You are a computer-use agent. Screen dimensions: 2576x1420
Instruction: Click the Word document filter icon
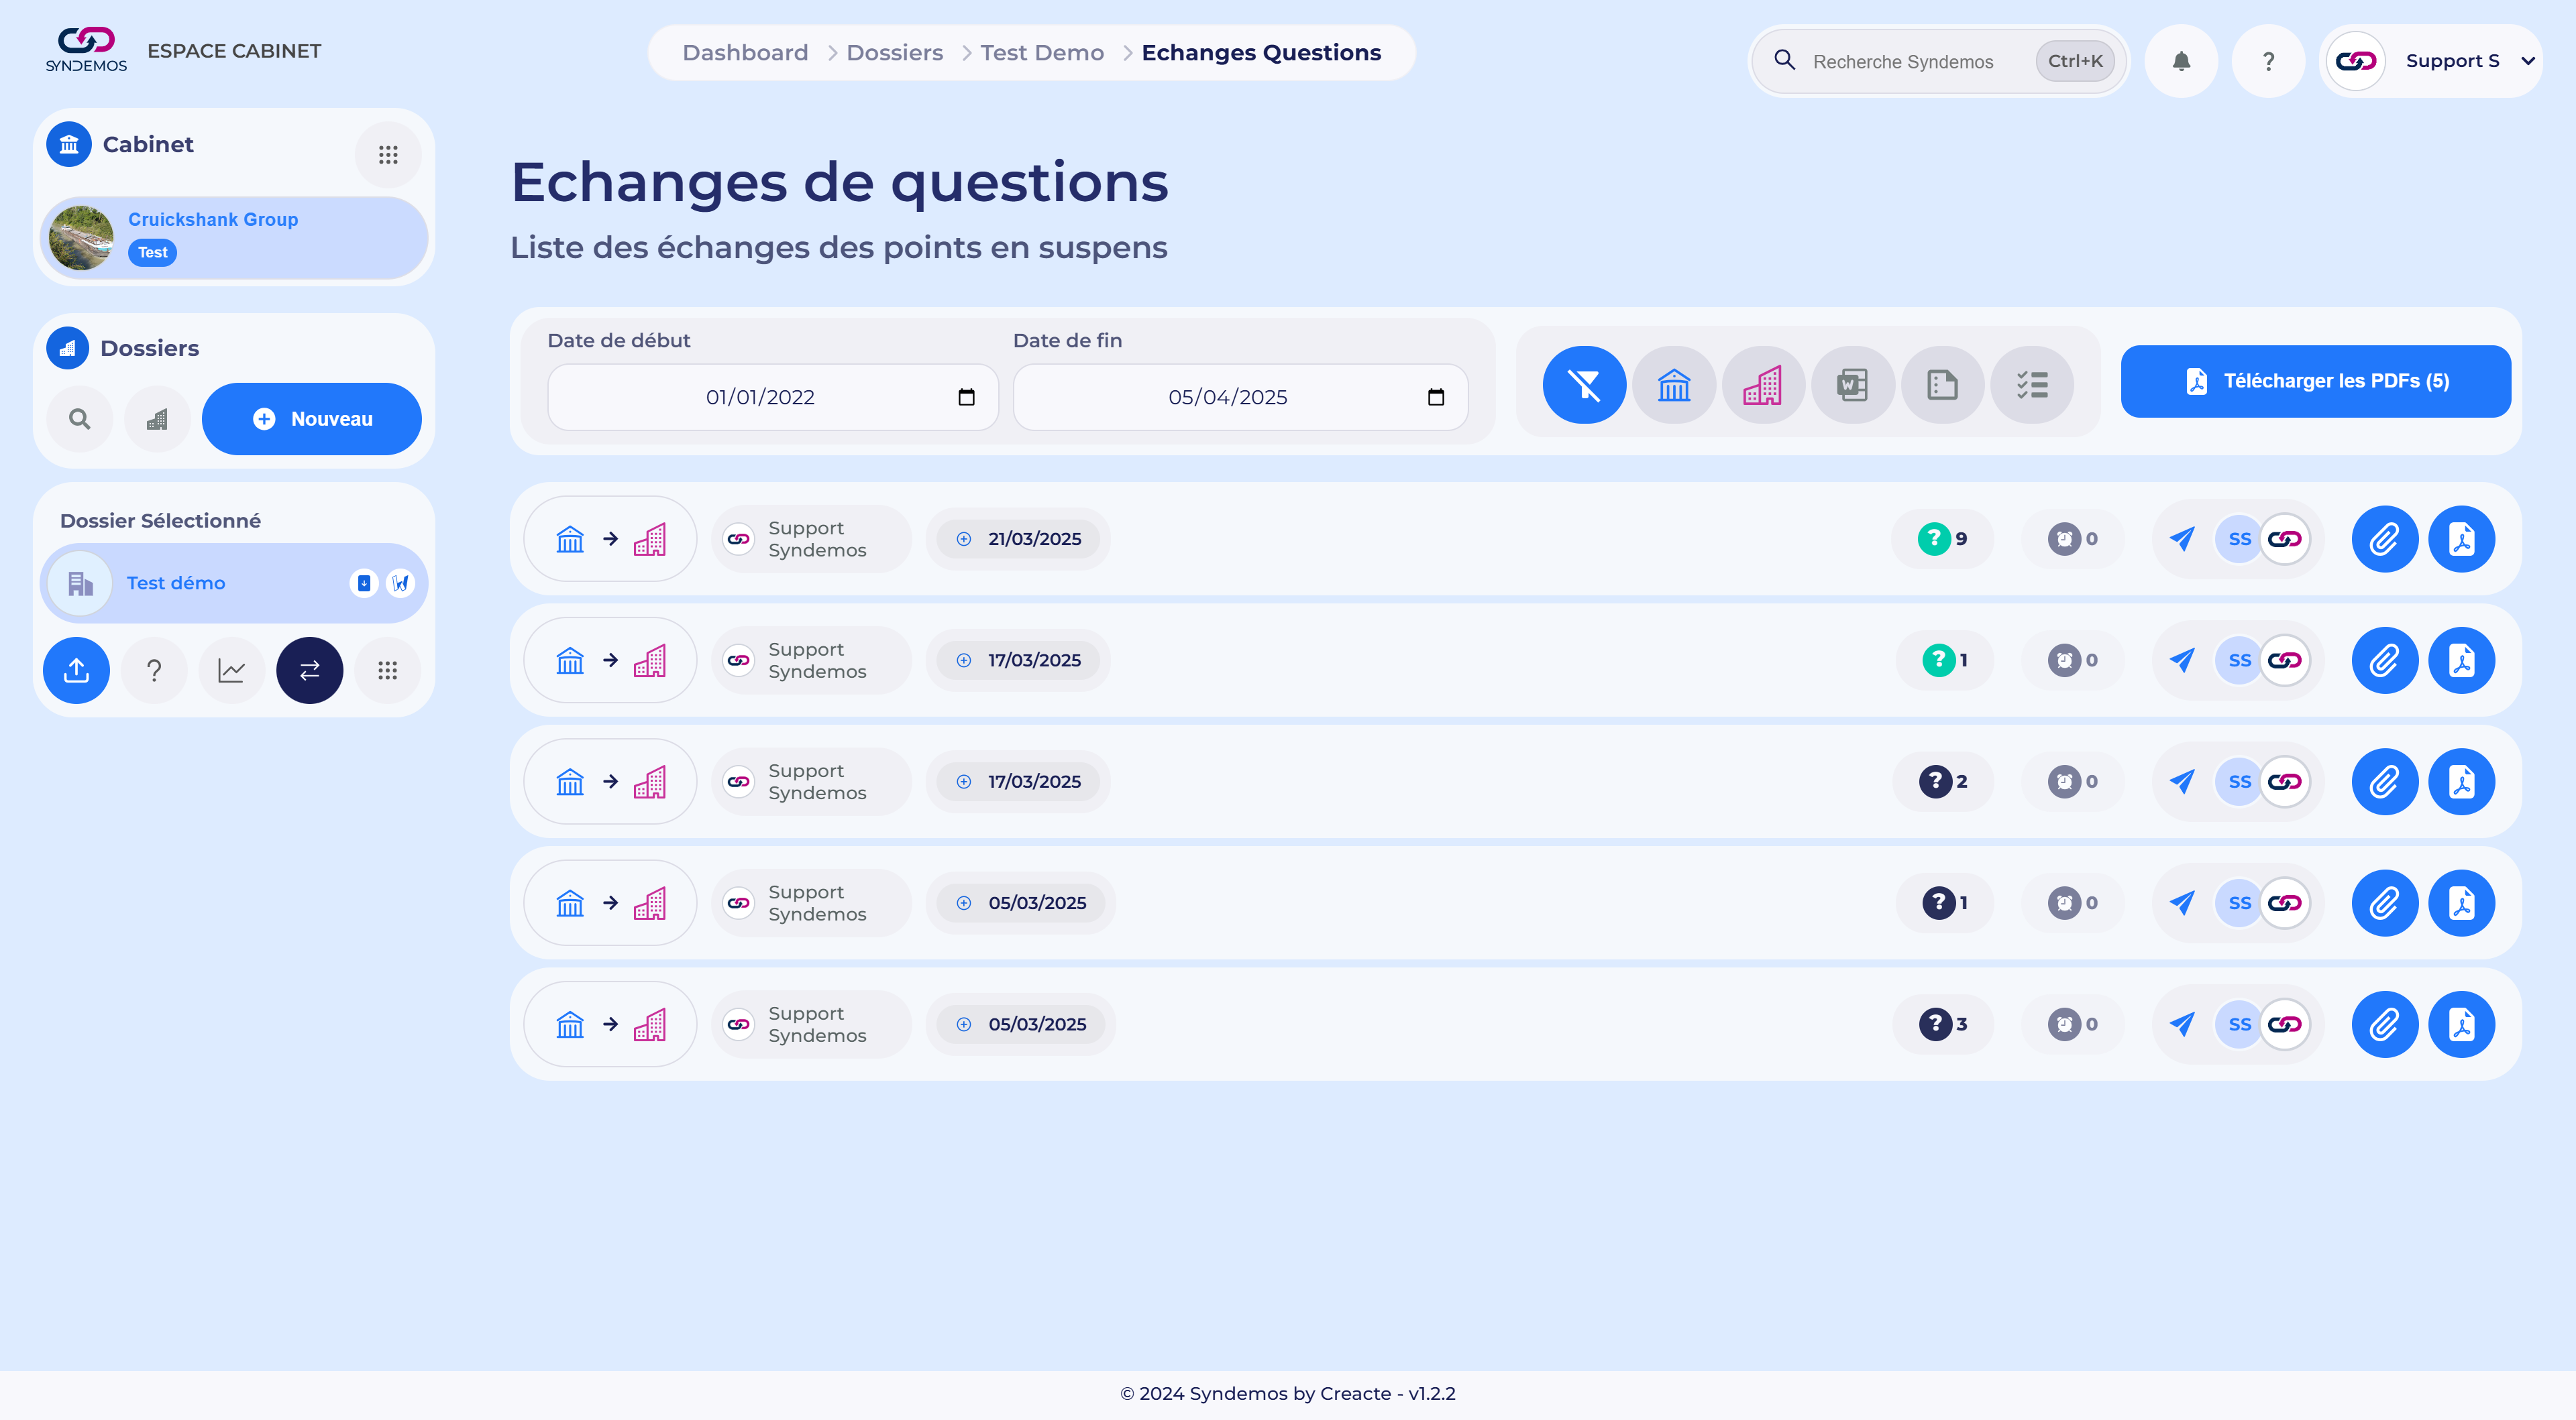coord(1852,385)
